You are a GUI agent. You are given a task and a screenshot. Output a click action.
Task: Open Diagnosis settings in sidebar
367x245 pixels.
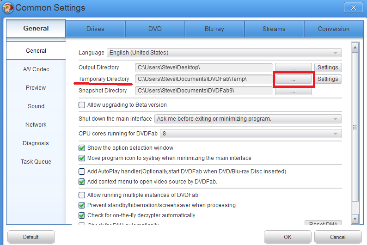pyautogui.click(x=36, y=143)
